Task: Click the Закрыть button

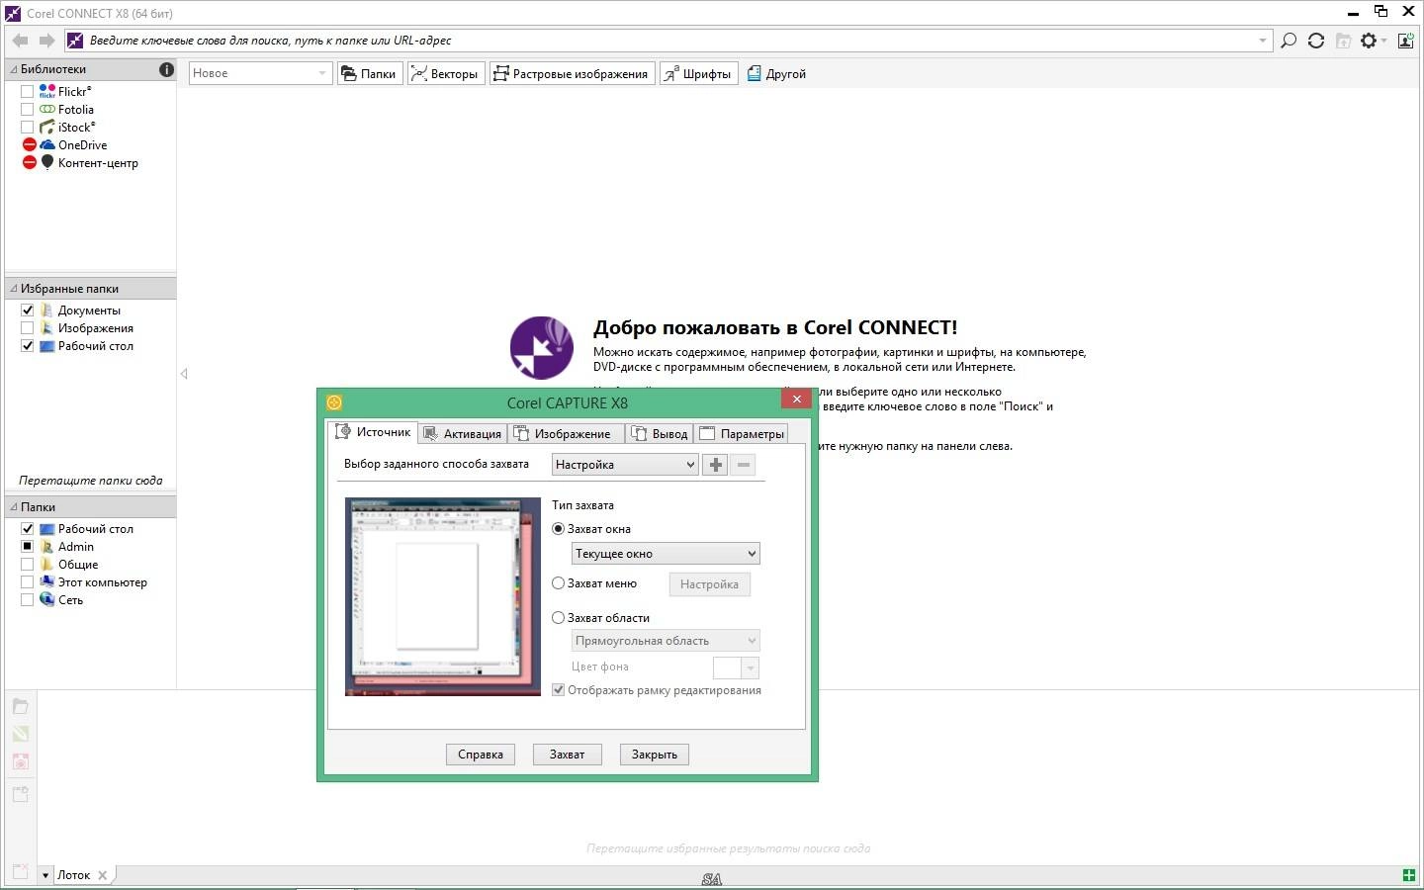Action: 655,754
